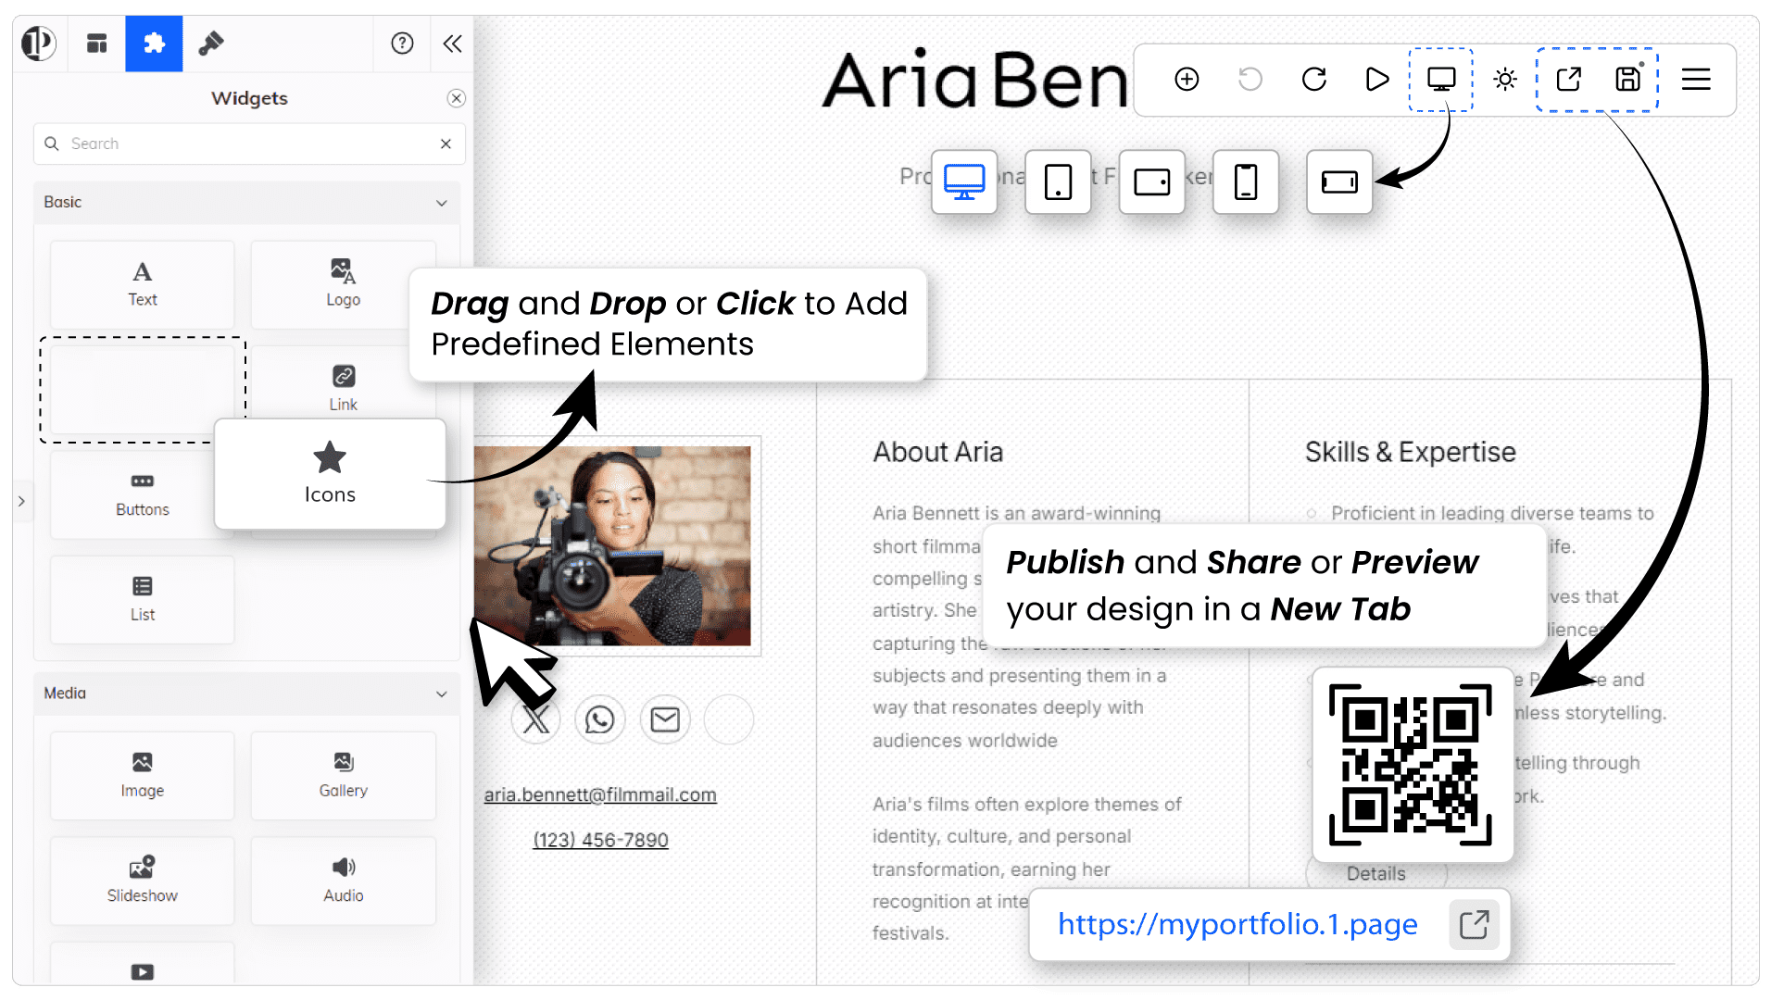Open design preview in a new tab
This screenshot has height=1000, width=1771.
[x=1566, y=80]
